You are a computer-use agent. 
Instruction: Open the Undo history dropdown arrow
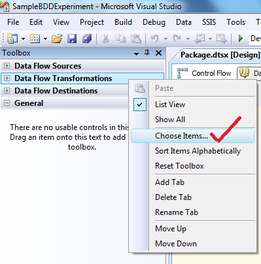point(165,39)
